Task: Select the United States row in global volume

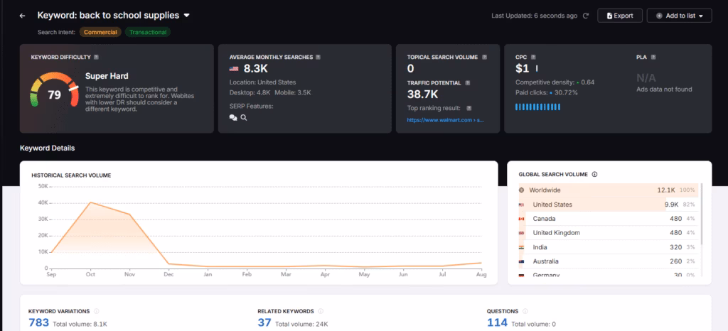Action: [608, 205]
